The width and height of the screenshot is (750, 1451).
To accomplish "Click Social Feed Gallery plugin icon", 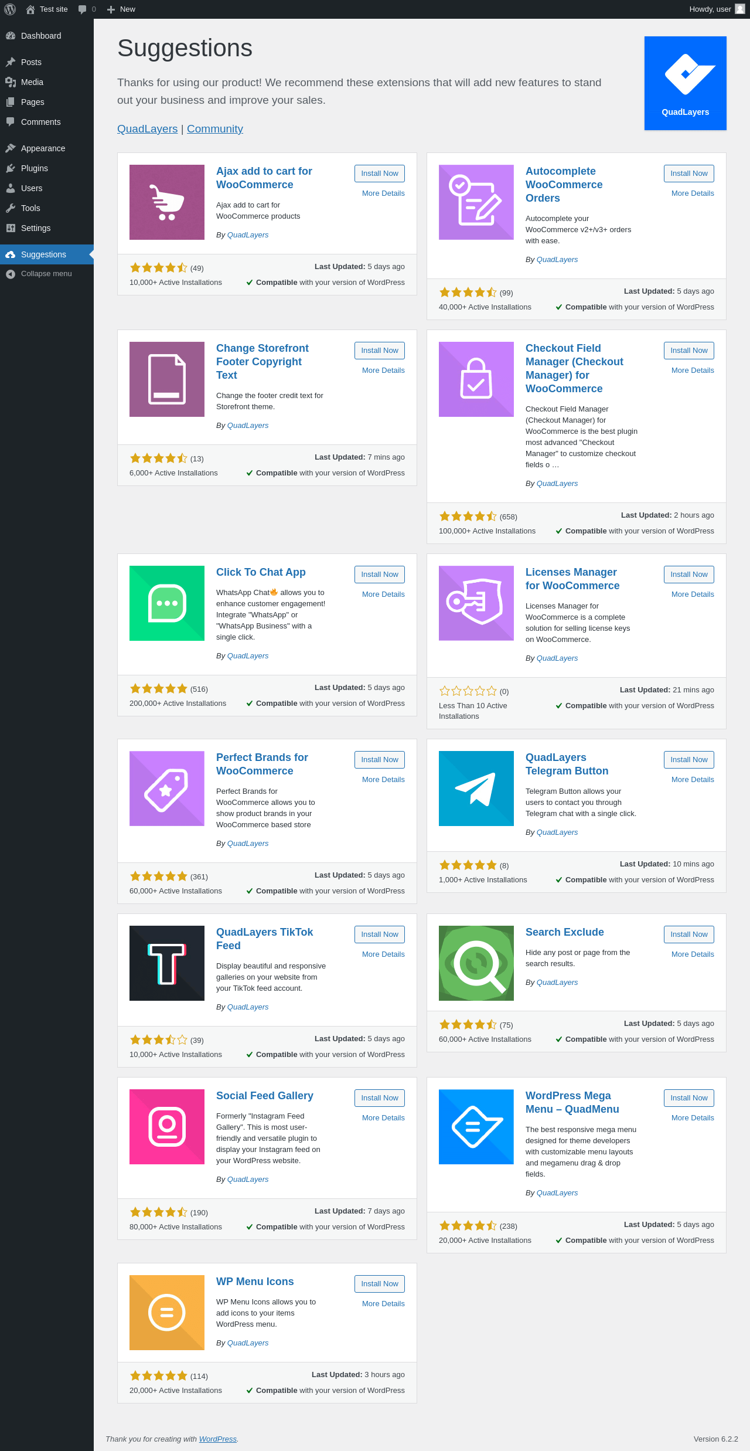I will click(x=167, y=1127).
